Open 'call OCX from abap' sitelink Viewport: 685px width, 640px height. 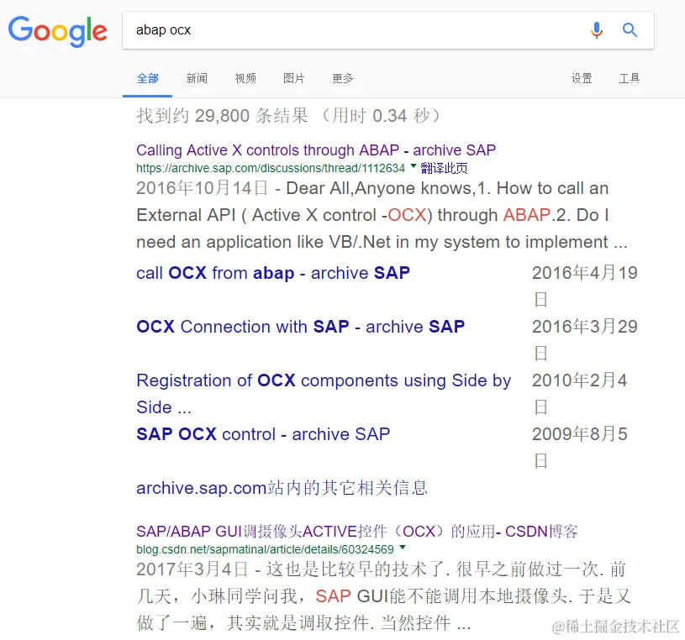[273, 273]
